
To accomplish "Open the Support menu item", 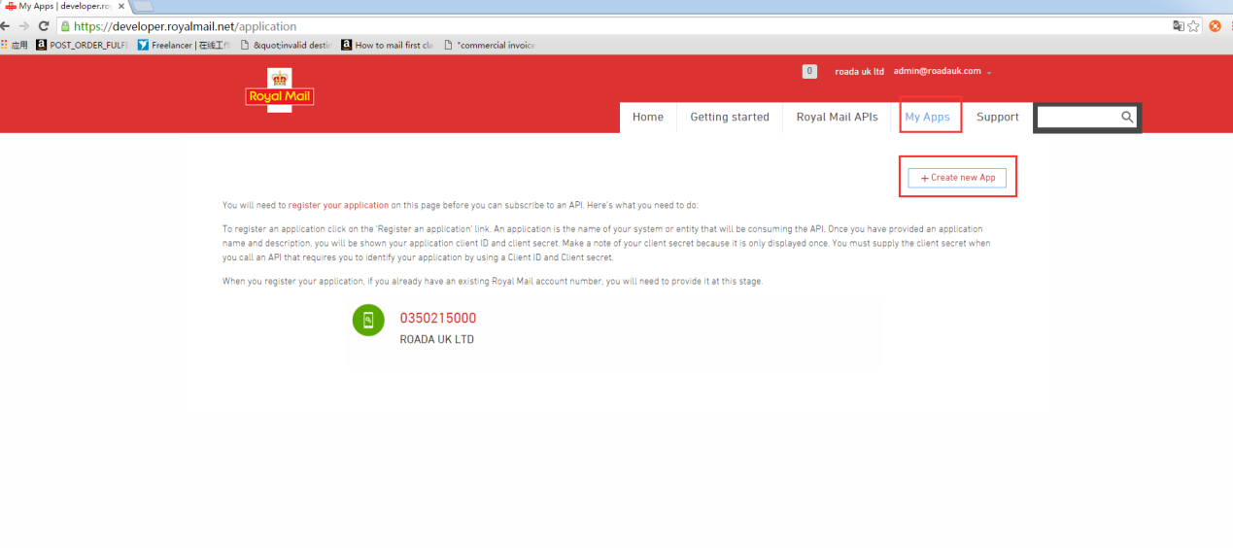I will click(x=998, y=117).
